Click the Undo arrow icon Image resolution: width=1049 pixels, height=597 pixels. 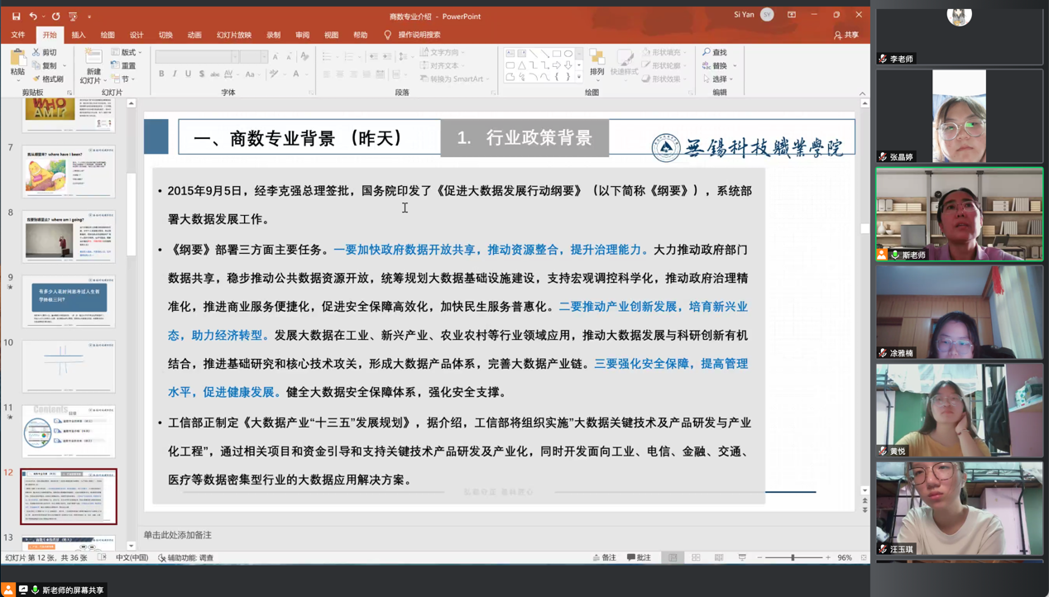[x=33, y=16]
